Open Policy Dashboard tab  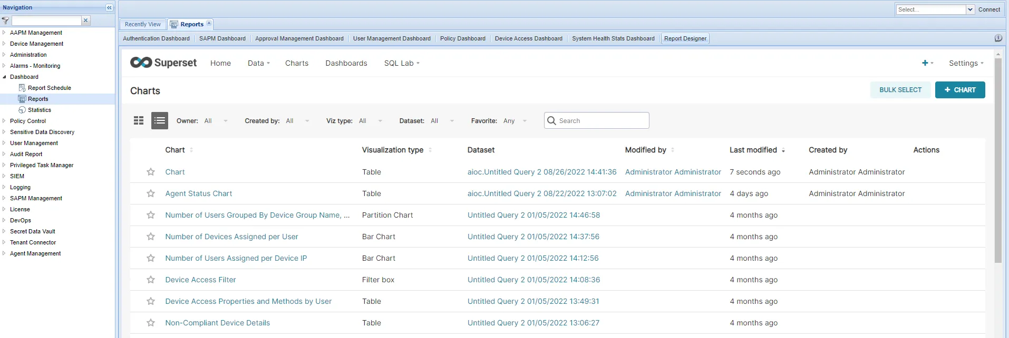463,38
